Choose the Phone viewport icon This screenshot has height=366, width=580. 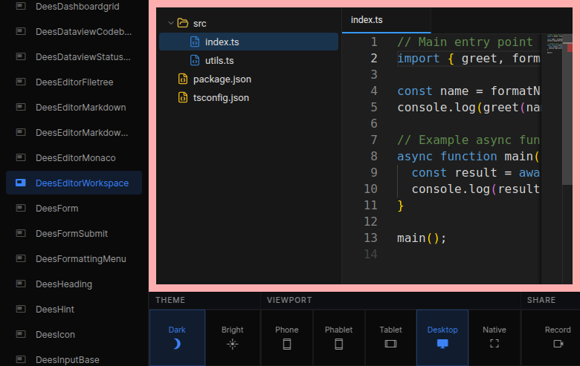pos(286,344)
